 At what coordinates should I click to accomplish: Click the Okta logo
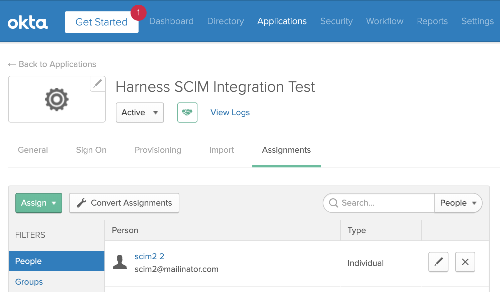click(x=28, y=22)
